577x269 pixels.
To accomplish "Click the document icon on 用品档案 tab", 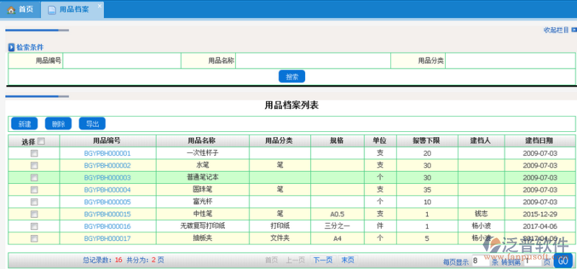I will click(52, 10).
